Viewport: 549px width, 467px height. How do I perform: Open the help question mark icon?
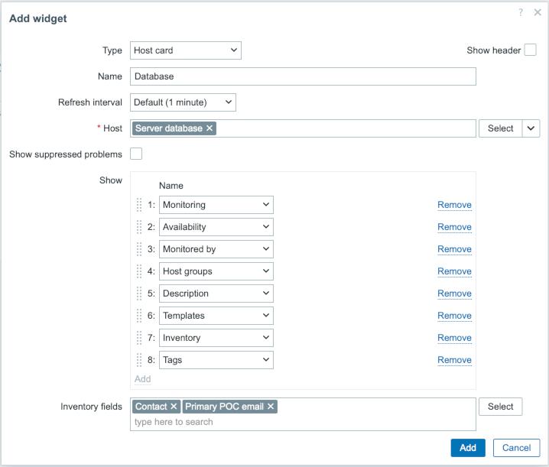[x=521, y=12]
